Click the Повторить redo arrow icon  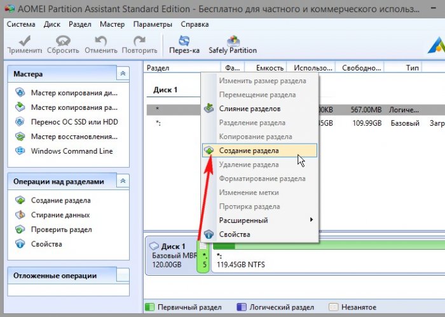click(x=139, y=41)
